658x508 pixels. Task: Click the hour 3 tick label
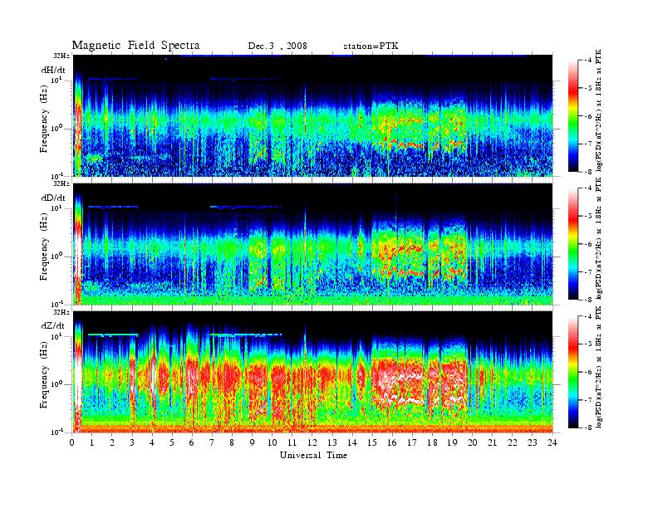(132, 442)
